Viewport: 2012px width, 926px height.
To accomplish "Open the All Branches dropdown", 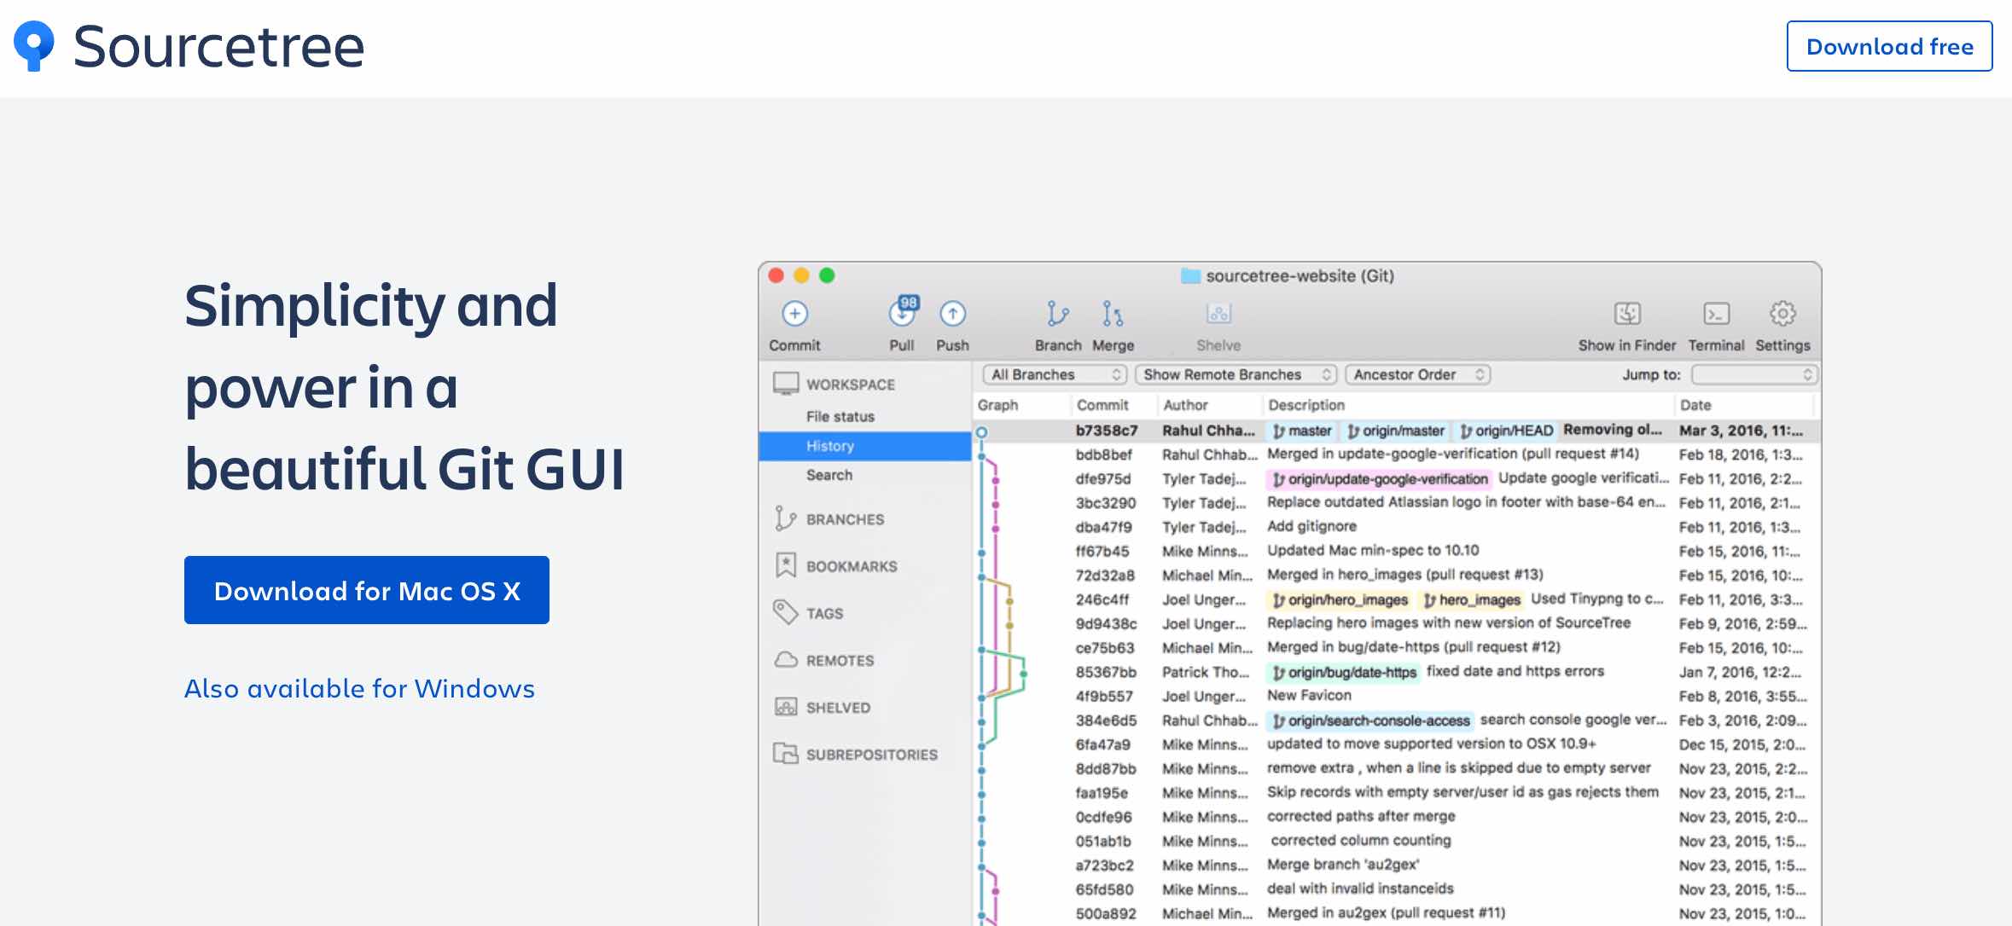I will [x=1055, y=374].
